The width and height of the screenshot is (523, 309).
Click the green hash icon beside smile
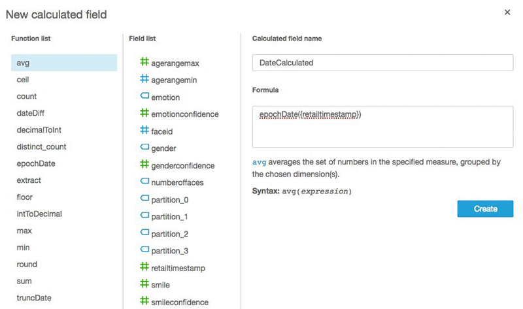tap(144, 285)
